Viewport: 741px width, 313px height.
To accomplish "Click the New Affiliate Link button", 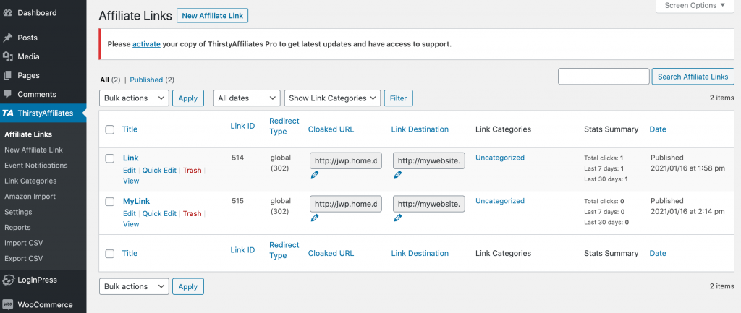I will tap(212, 15).
